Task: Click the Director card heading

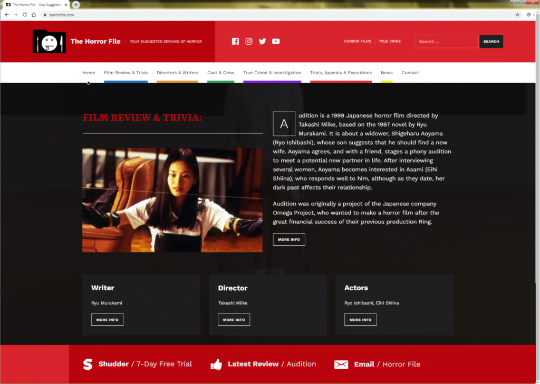Action: pyautogui.click(x=233, y=288)
